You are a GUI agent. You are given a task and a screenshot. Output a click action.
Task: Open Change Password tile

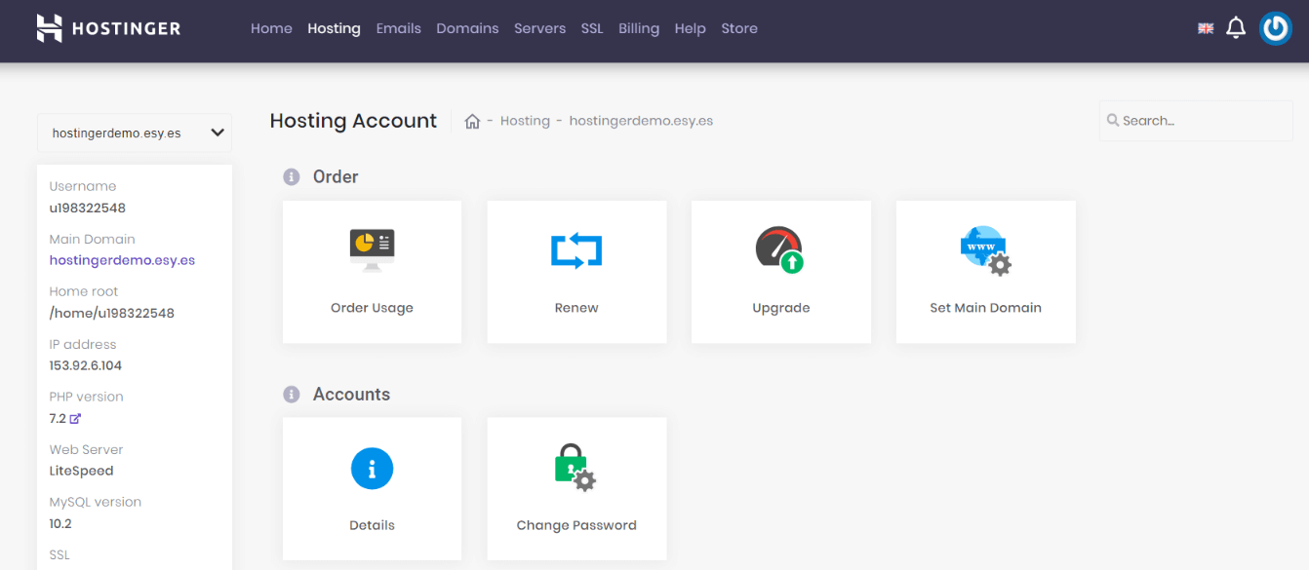point(576,489)
